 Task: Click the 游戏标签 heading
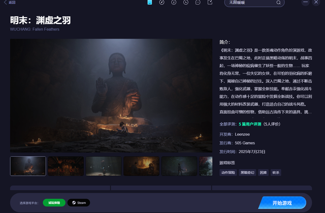pos(227,163)
